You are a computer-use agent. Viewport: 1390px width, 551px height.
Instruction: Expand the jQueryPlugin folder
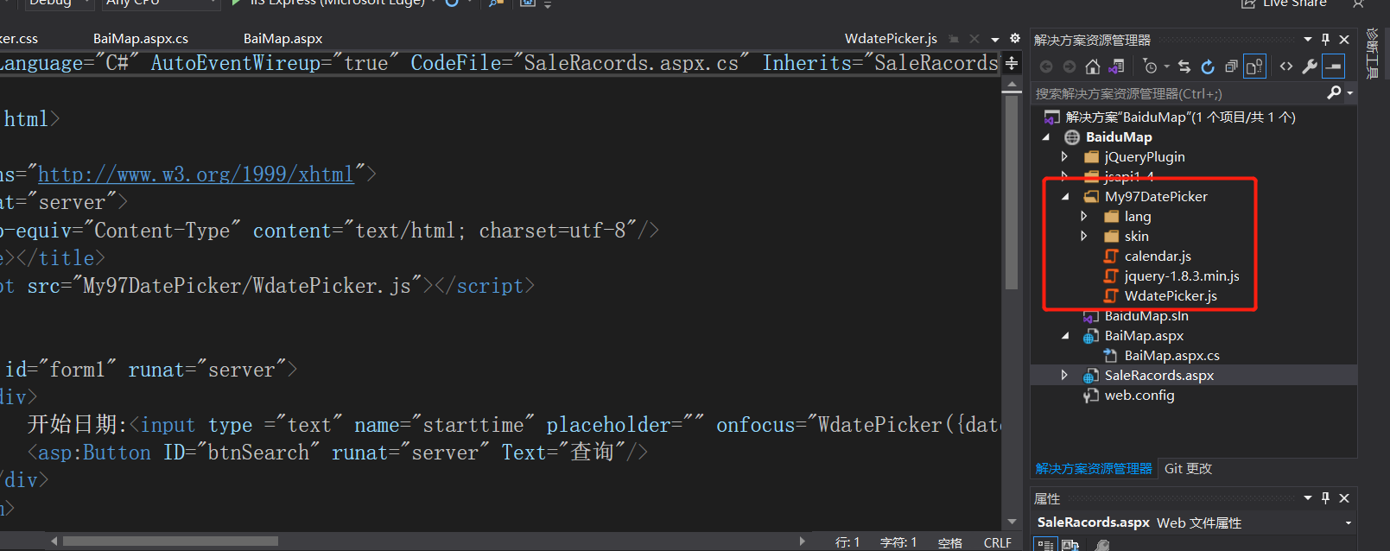click(x=1064, y=156)
